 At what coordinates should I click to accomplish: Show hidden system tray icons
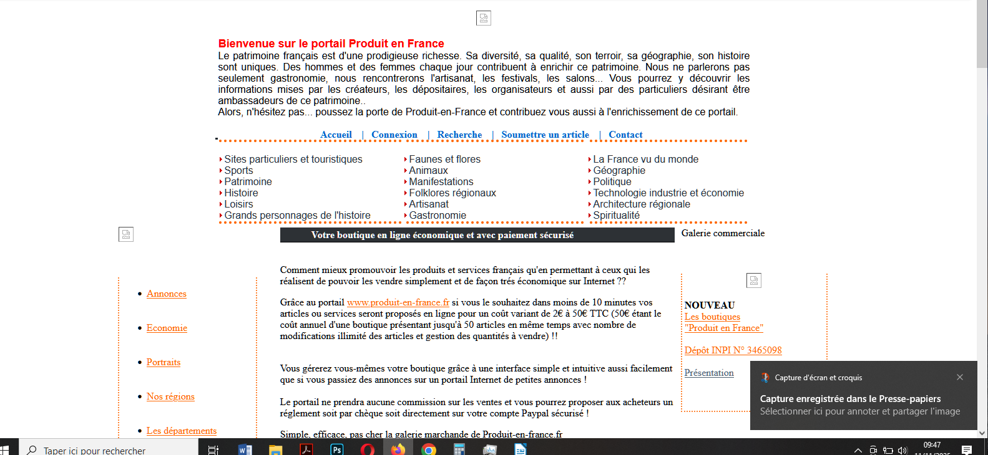click(858, 450)
